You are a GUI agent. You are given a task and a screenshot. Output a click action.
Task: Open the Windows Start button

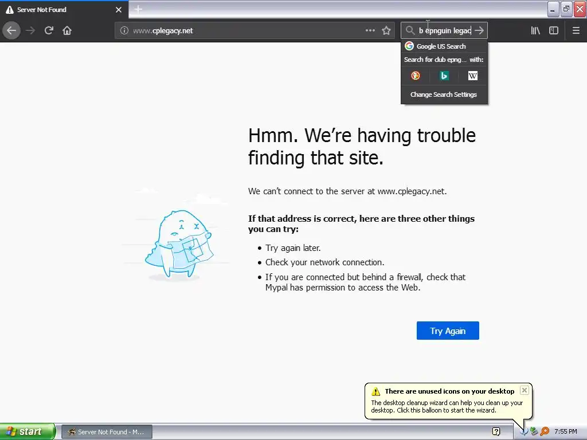point(28,431)
